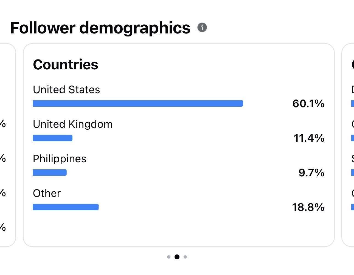This screenshot has height=275, width=354.
Task: Click the 60.1% percentage value
Action: coord(308,104)
